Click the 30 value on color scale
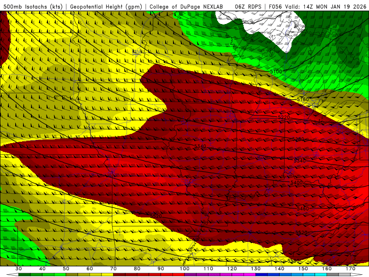Screen dimensions: 369x277 pos(18,269)
